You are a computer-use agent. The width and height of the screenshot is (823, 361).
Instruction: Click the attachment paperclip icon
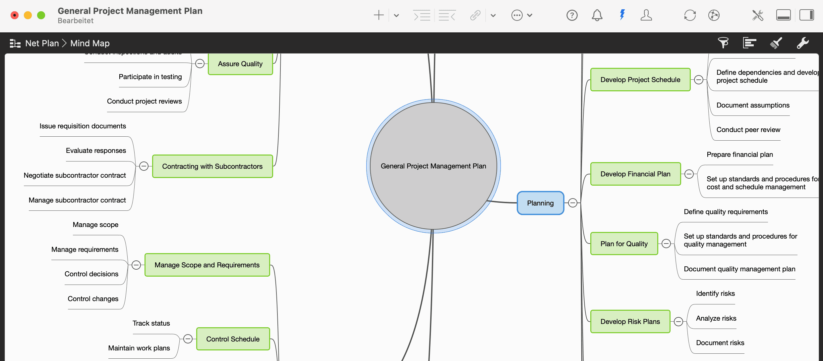475,15
